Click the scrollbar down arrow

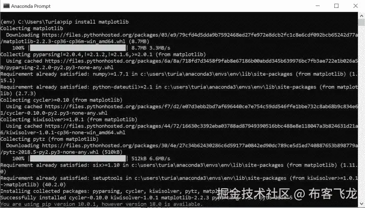tap(362, 204)
